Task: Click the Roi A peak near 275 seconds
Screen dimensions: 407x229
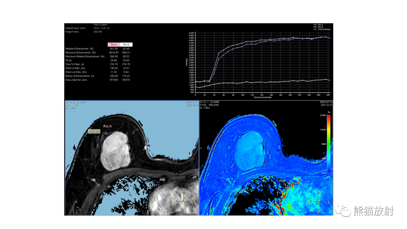Action: click(x=326, y=37)
